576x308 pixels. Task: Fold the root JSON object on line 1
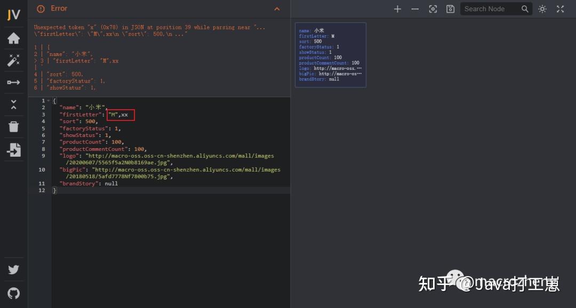click(47, 100)
